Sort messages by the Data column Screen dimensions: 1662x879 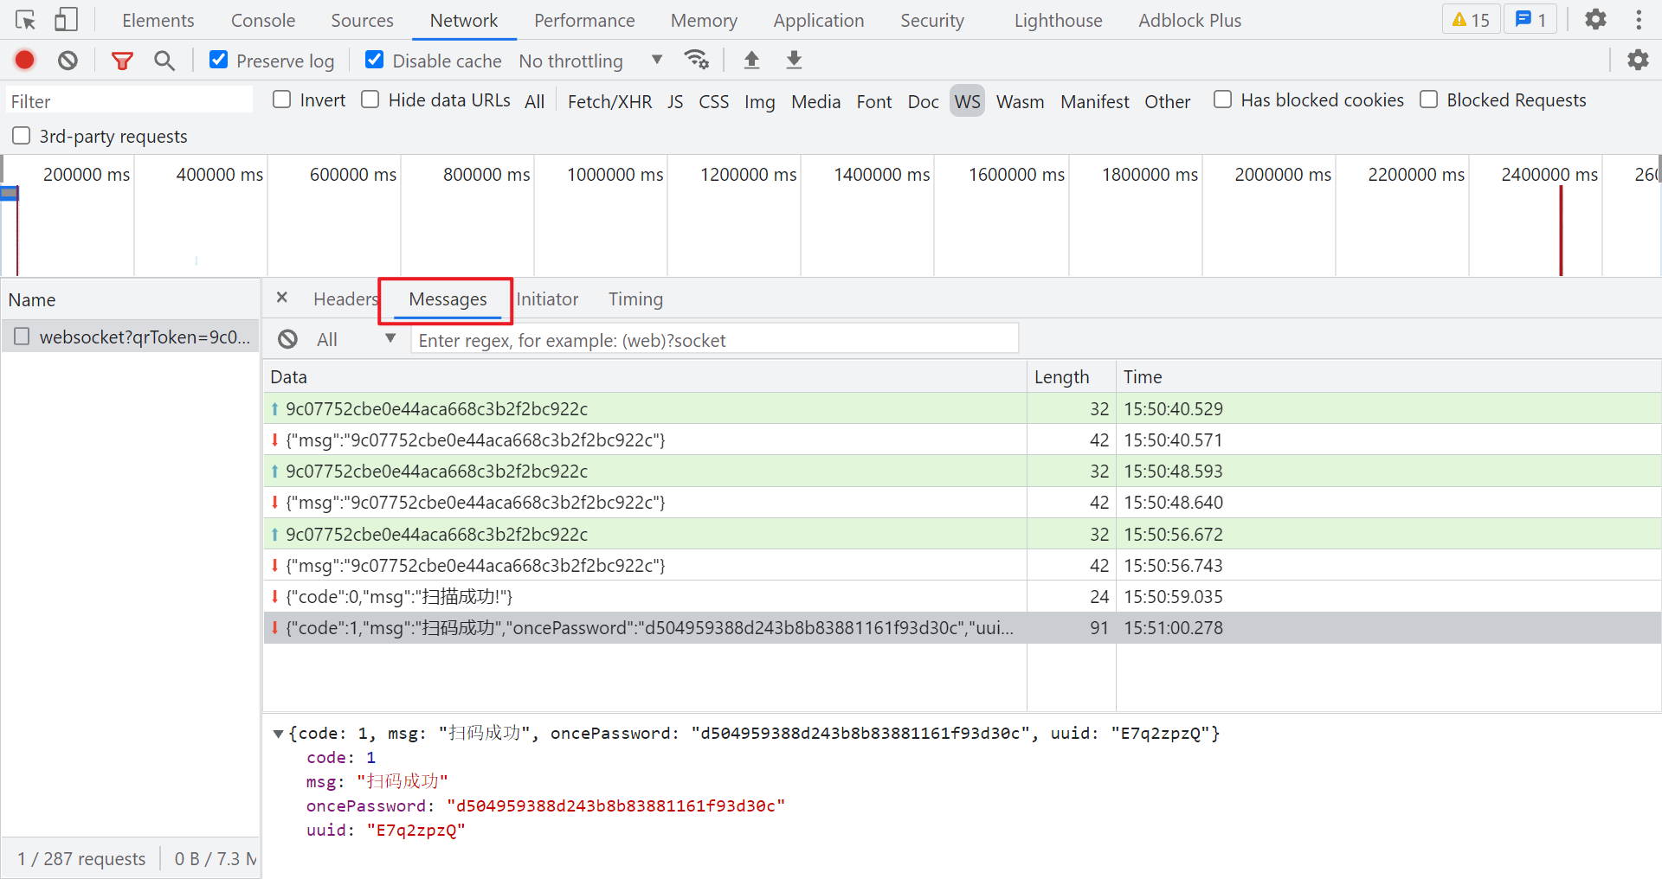click(x=645, y=376)
